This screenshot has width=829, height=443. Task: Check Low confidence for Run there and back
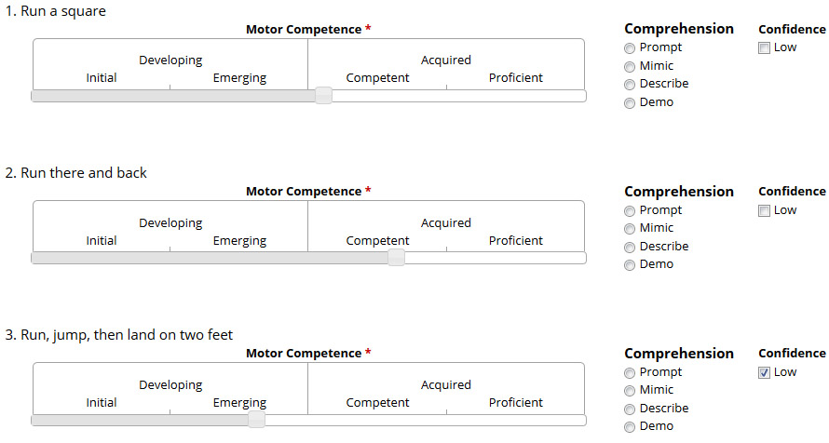click(x=764, y=210)
